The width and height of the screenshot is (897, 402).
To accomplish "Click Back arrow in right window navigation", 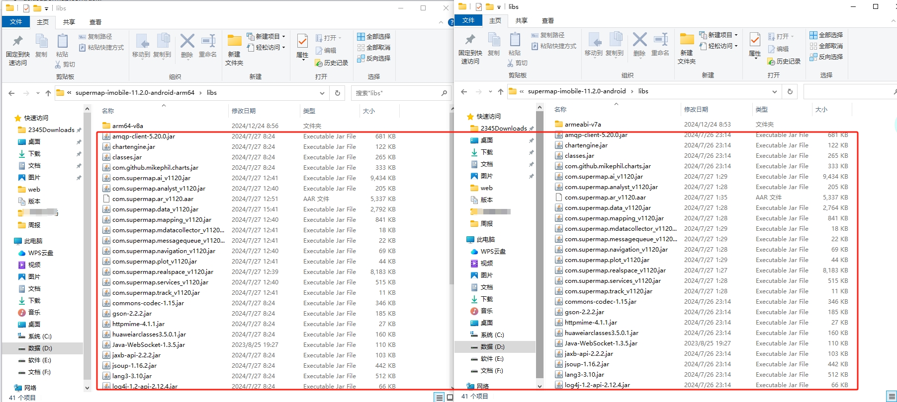I will click(464, 91).
